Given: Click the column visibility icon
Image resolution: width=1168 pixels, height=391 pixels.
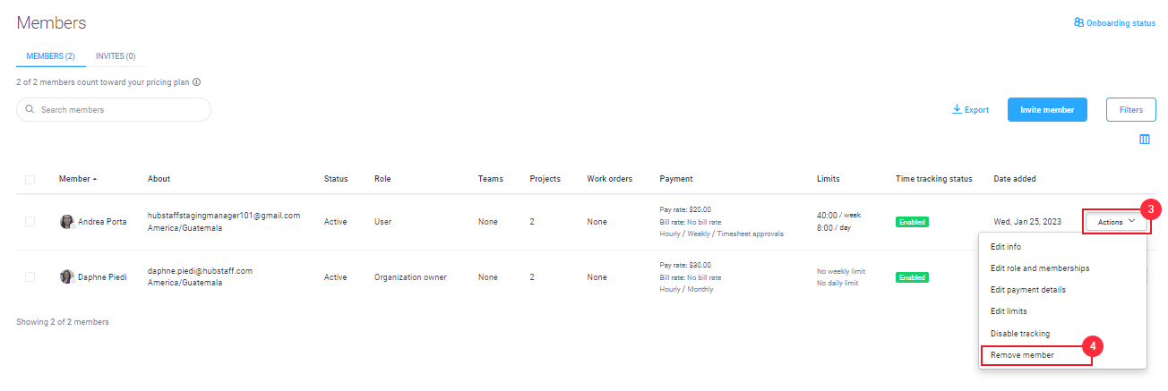Looking at the screenshot, I should click(1145, 140).
